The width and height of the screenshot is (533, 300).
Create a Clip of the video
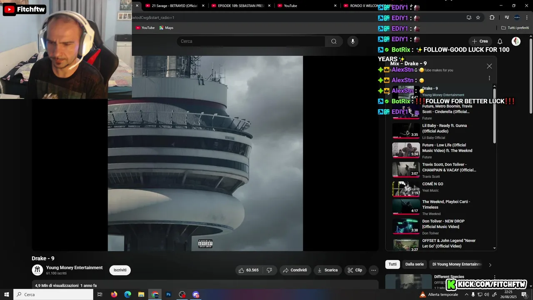pyautogui.click(x=355, y=270)
